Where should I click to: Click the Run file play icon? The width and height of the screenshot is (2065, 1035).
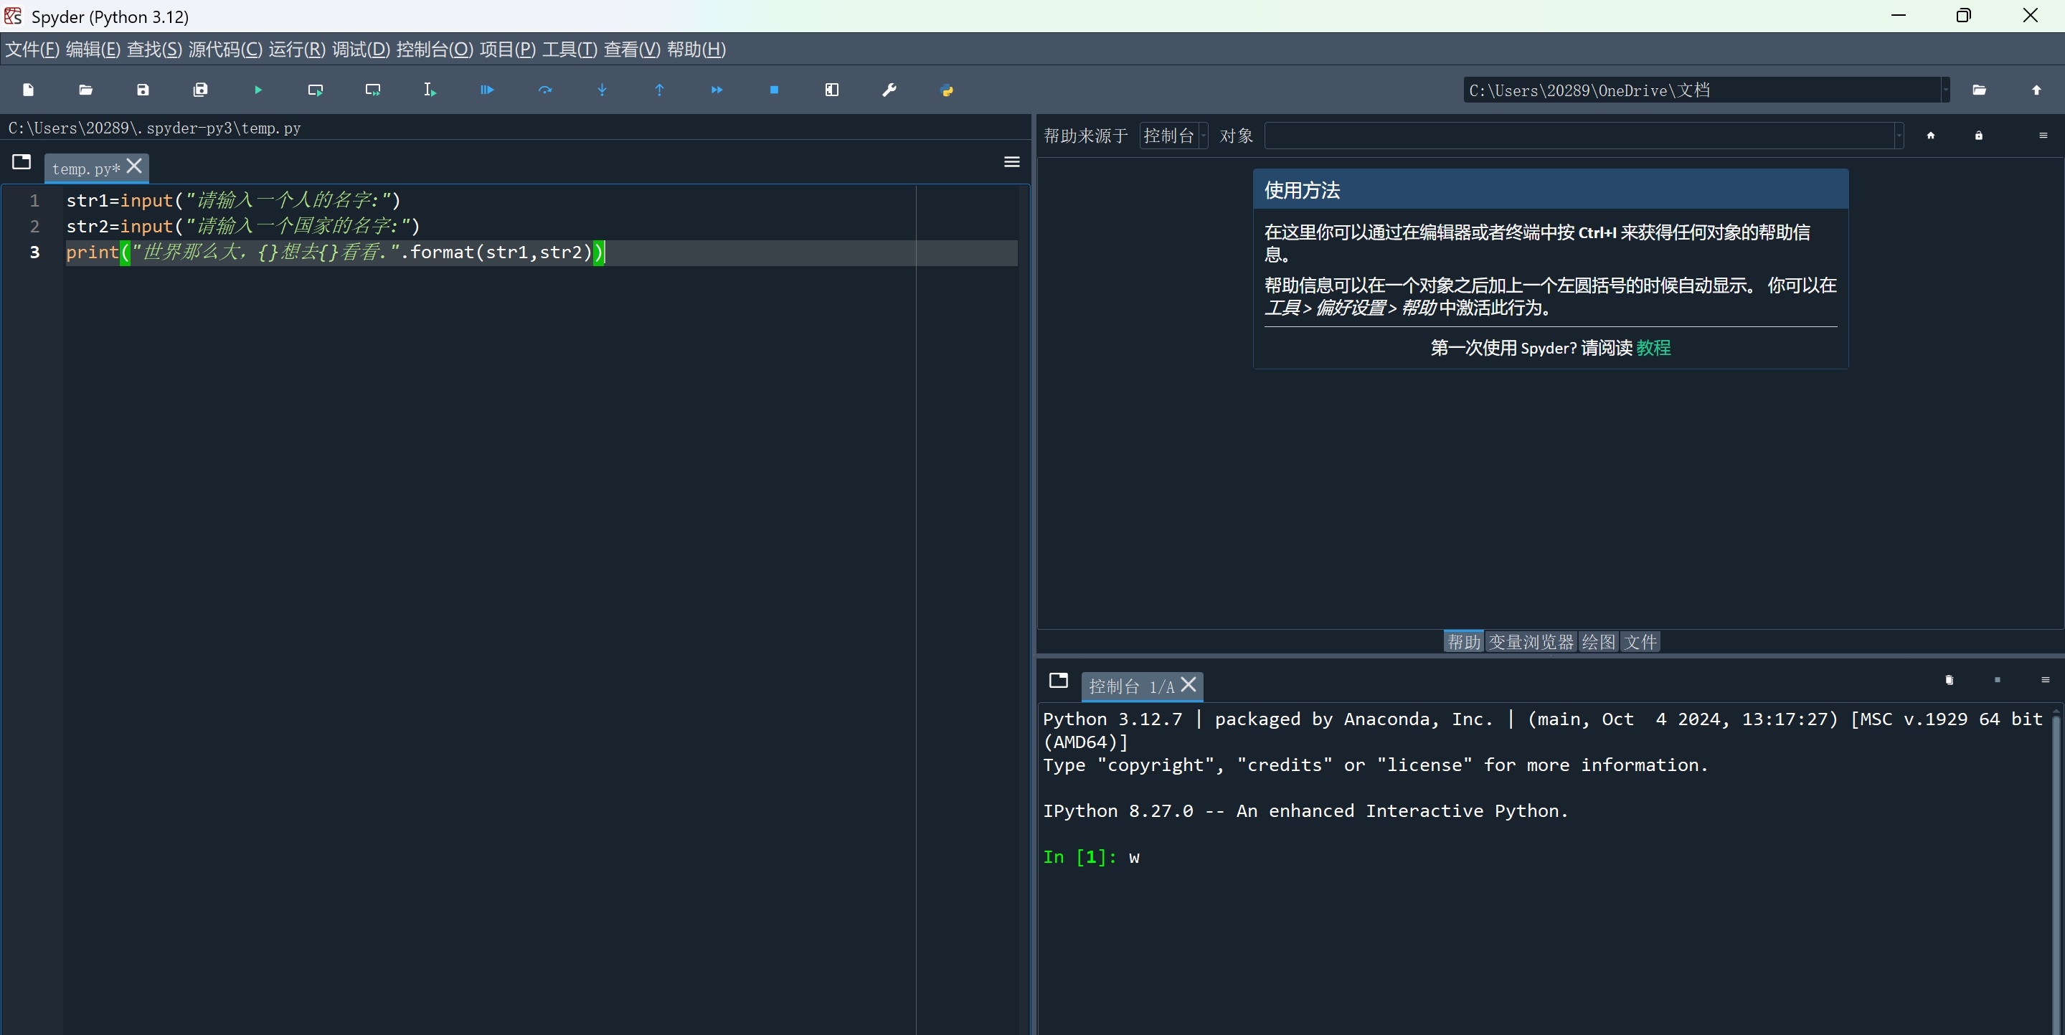tap(258, 90)
